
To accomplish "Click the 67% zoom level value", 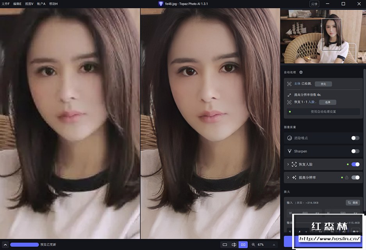I will click(x=261, y=245).
